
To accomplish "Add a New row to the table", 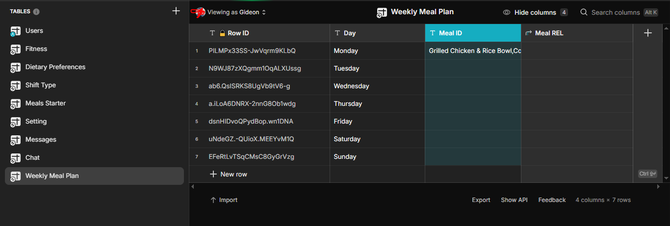I will pyautogui.click(x=229, y=174).
